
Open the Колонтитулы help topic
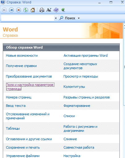pyautogui.click(x=74, y=87)
